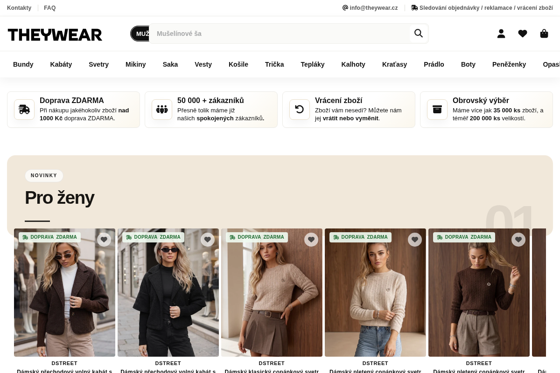Open the Kalhoty category menu
This screenshot has height=373, width=560.
[353, 64]
